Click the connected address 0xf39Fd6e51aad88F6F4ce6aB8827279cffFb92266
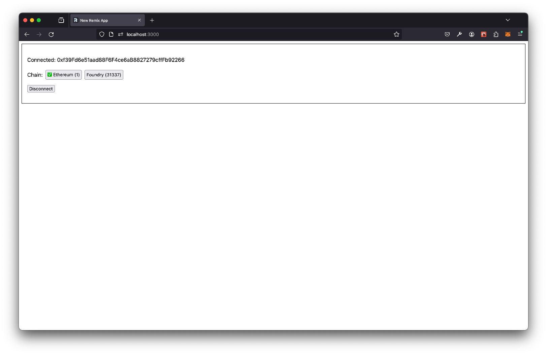This screenshot has width=547, height=355. [x=121, y=60]
